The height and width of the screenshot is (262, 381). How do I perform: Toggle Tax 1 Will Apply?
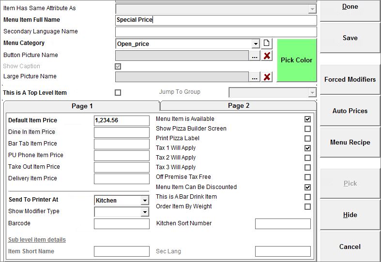coord(307,148)
